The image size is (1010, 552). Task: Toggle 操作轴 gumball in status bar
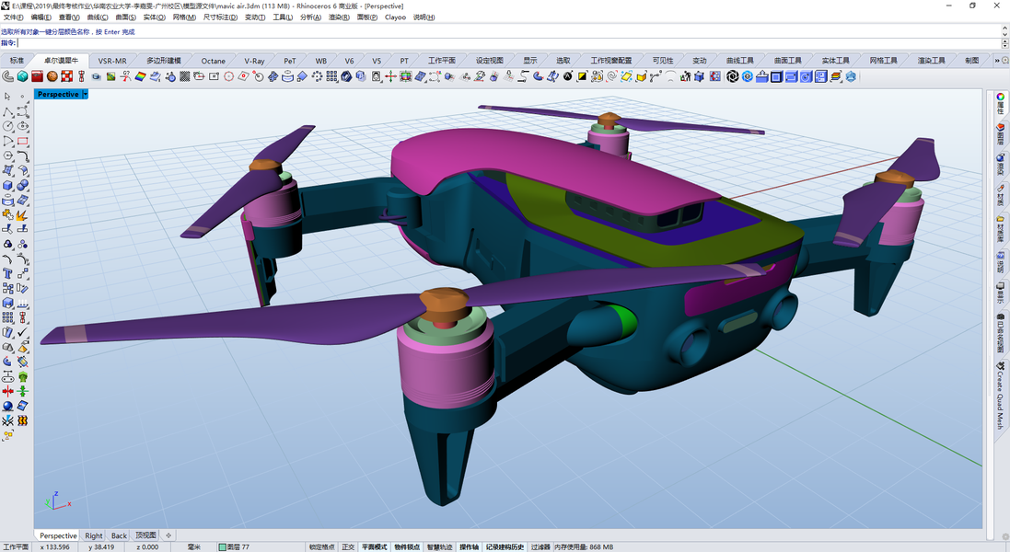tap(469, 546)
